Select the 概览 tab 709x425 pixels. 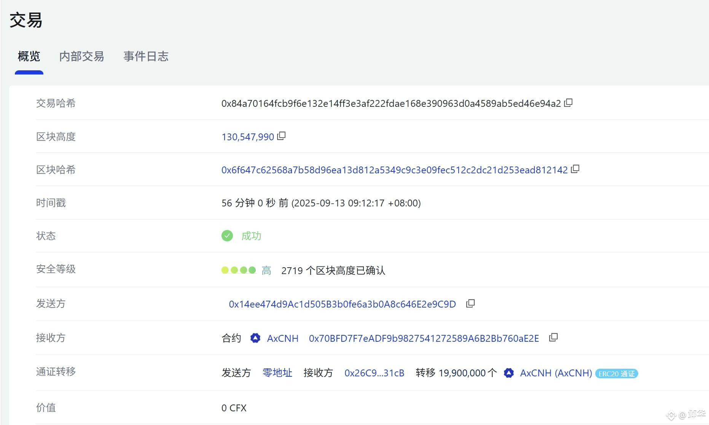29,56
